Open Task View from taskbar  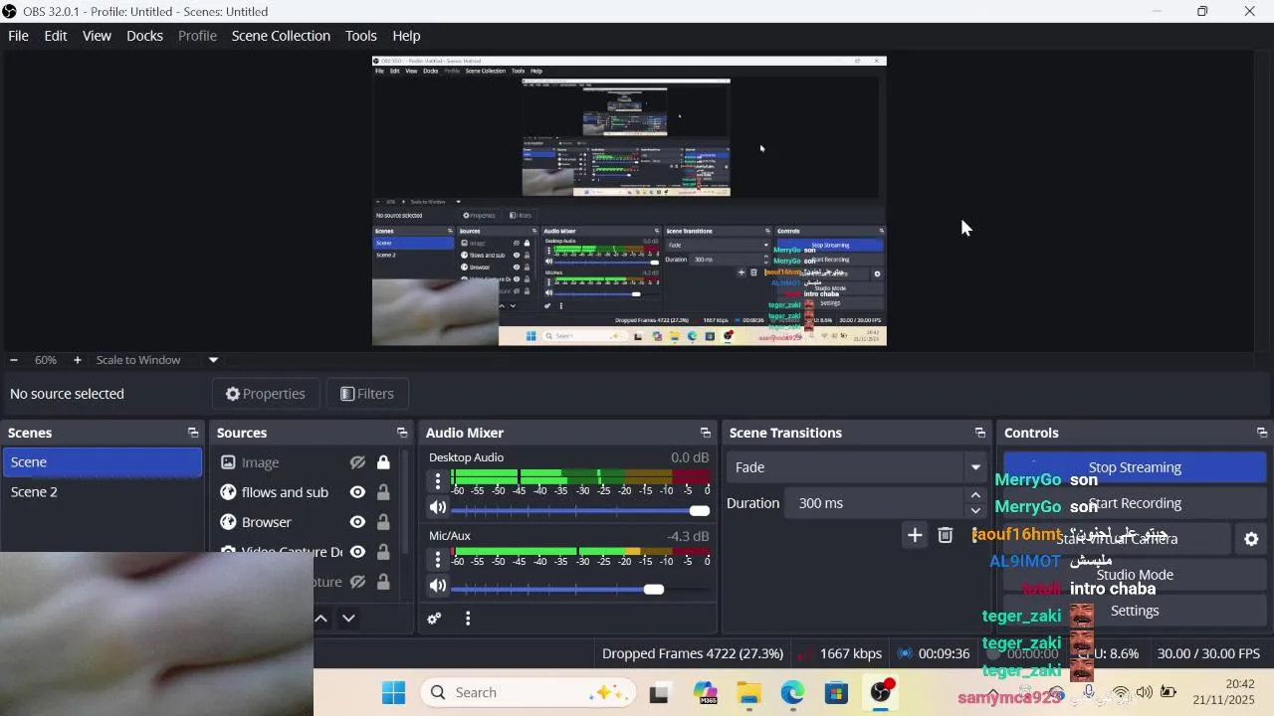point(659,693)
